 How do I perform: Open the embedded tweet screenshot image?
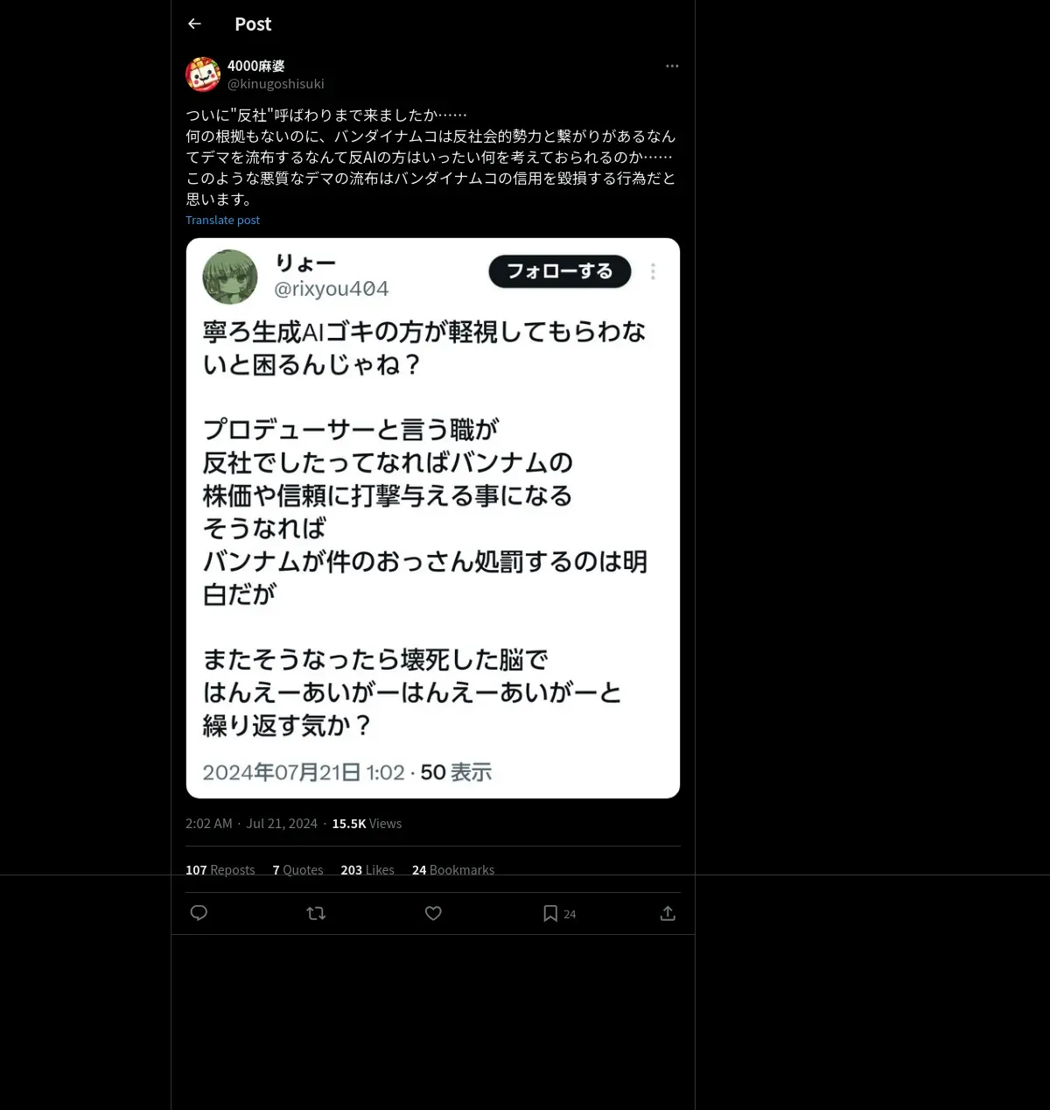pyautogui.click(x=433, y=518)
